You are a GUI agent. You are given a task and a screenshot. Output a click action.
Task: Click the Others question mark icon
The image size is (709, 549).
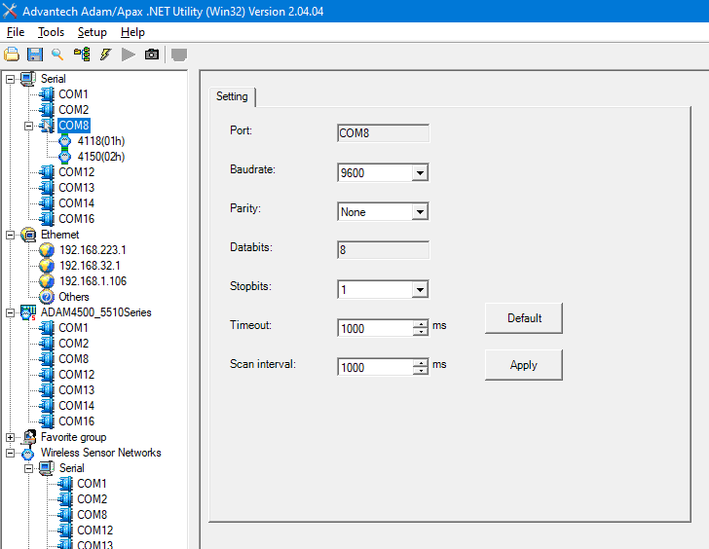tap(47, 297)
